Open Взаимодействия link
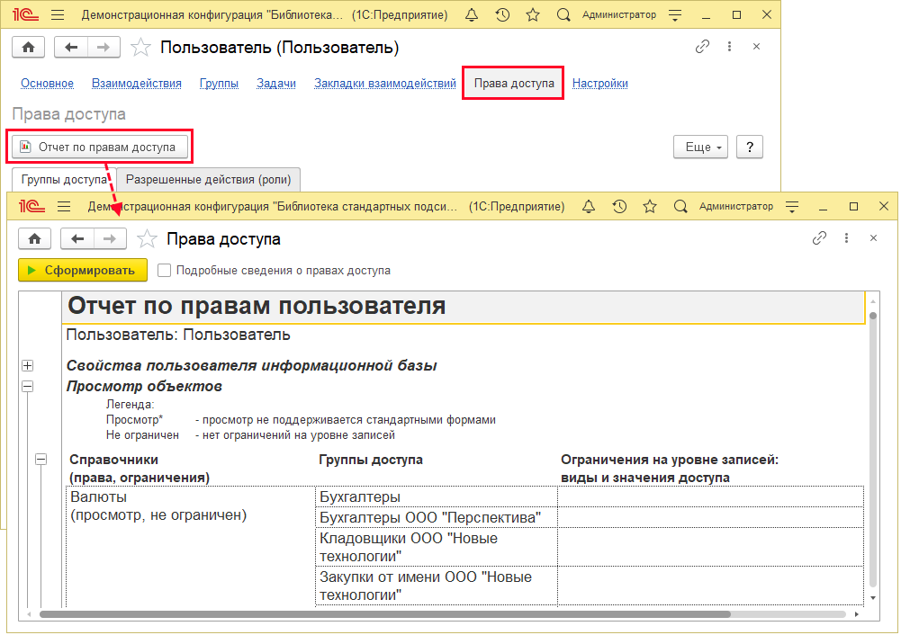This screenshot has height=635, width=901. pos(137,84)
